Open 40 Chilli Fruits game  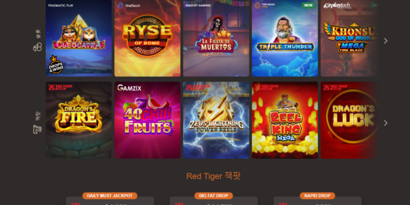[147, 120]
